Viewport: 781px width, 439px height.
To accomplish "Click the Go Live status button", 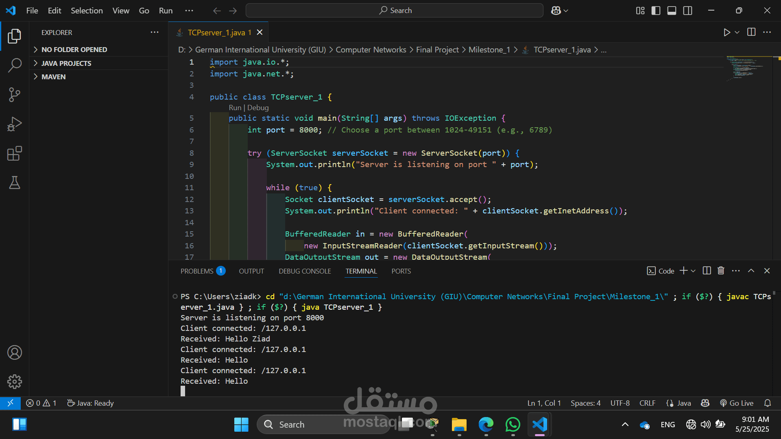I will click(737, 403).
